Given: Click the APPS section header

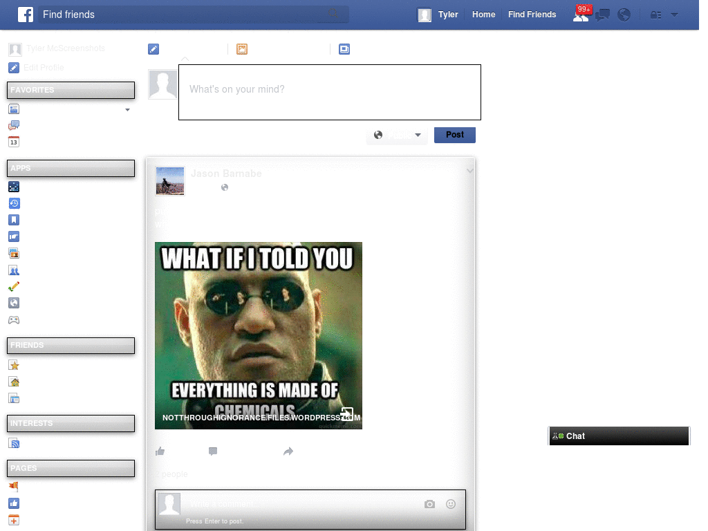Looking at the screenshot, I should point(71,168).
